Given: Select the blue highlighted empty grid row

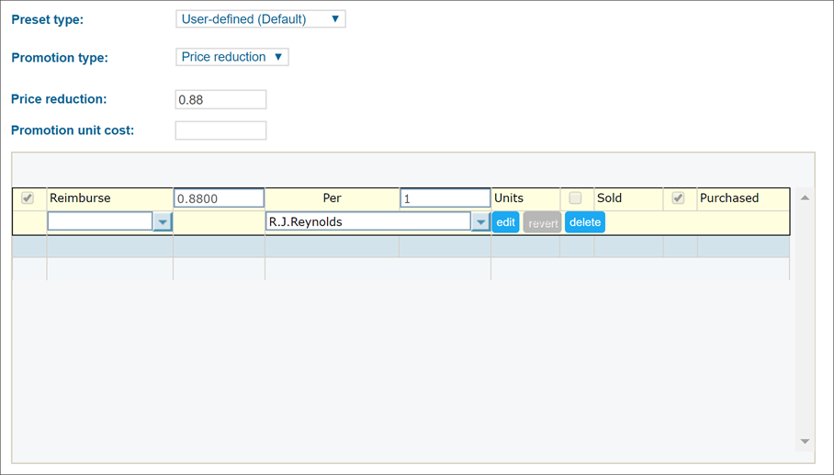Looking at the screenshot, I should click(400, 247).
